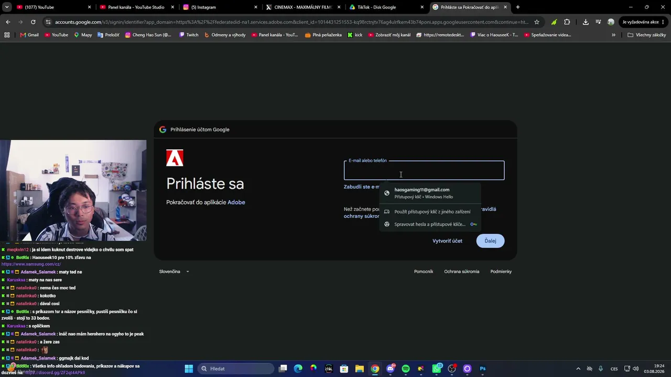Viewport: 671px width, 377px height.
Task: Open Discord from the taskbar
Action: pyautogui.click(x=390, y=369)
